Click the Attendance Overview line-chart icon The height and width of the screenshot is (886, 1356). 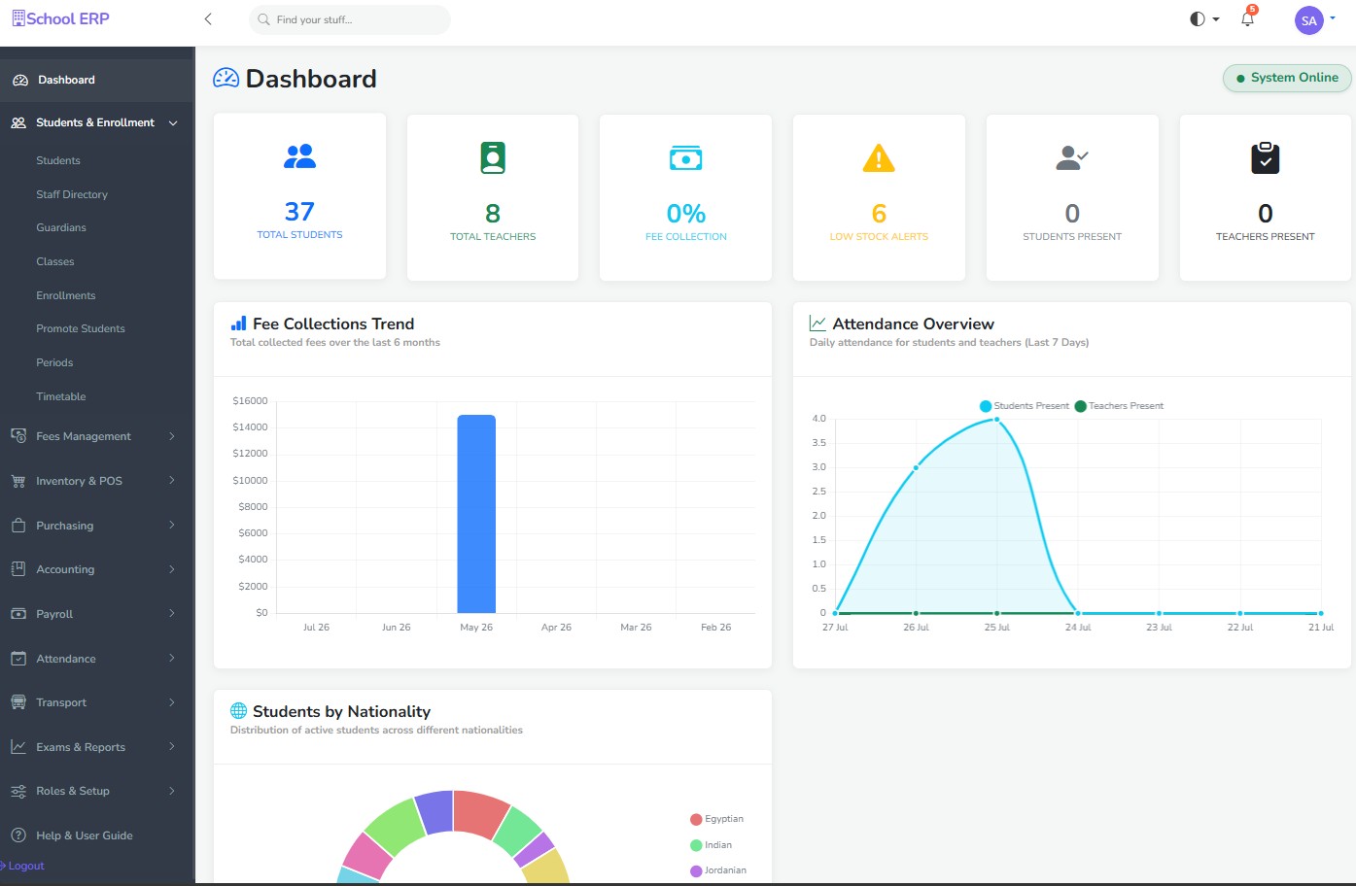click(x=818, y=324)
